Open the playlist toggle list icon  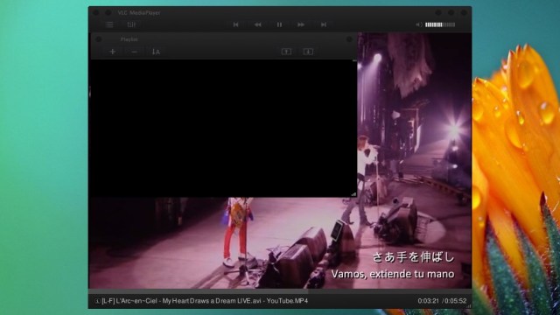[x=109, y=24]
